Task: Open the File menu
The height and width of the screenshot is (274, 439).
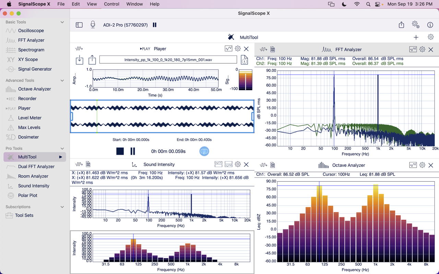Action: pos(61,4)
